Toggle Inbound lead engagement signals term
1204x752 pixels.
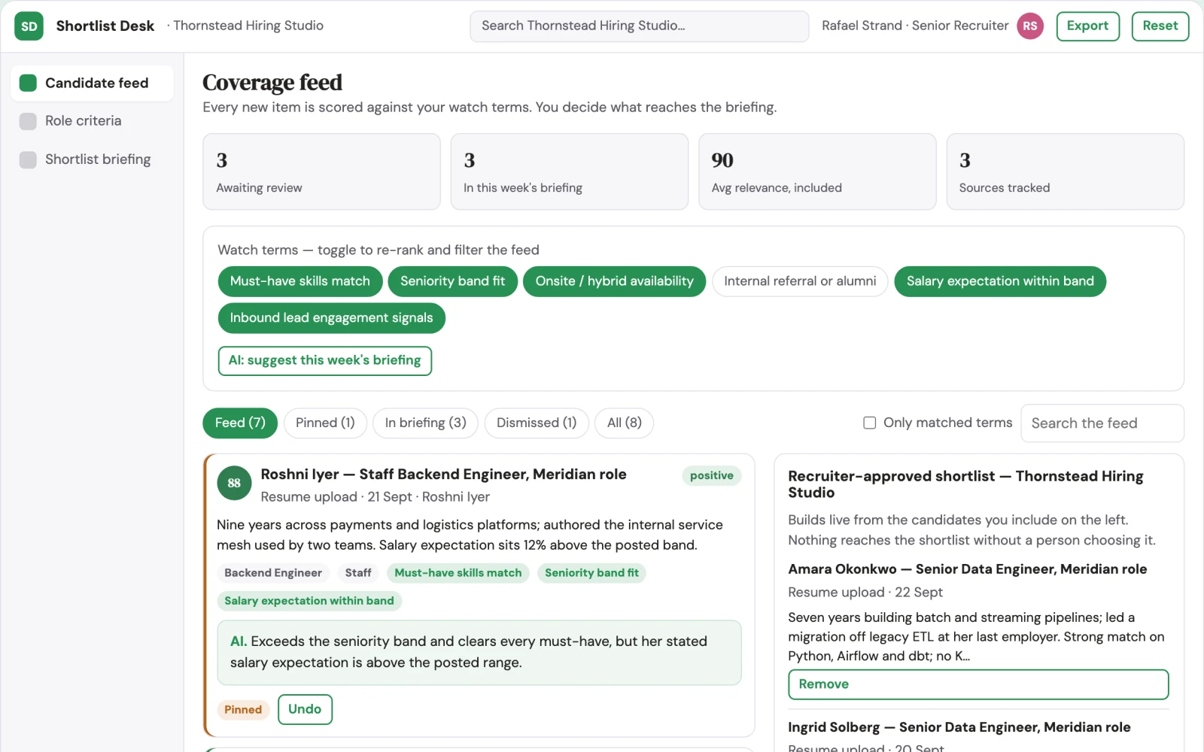(331, 318)
